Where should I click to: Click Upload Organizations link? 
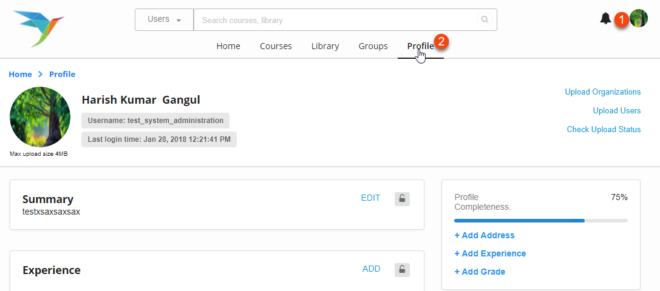(x=602, y=92)
